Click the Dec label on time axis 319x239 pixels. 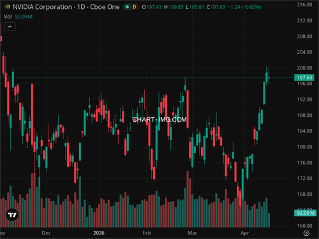tap(46, 233)
